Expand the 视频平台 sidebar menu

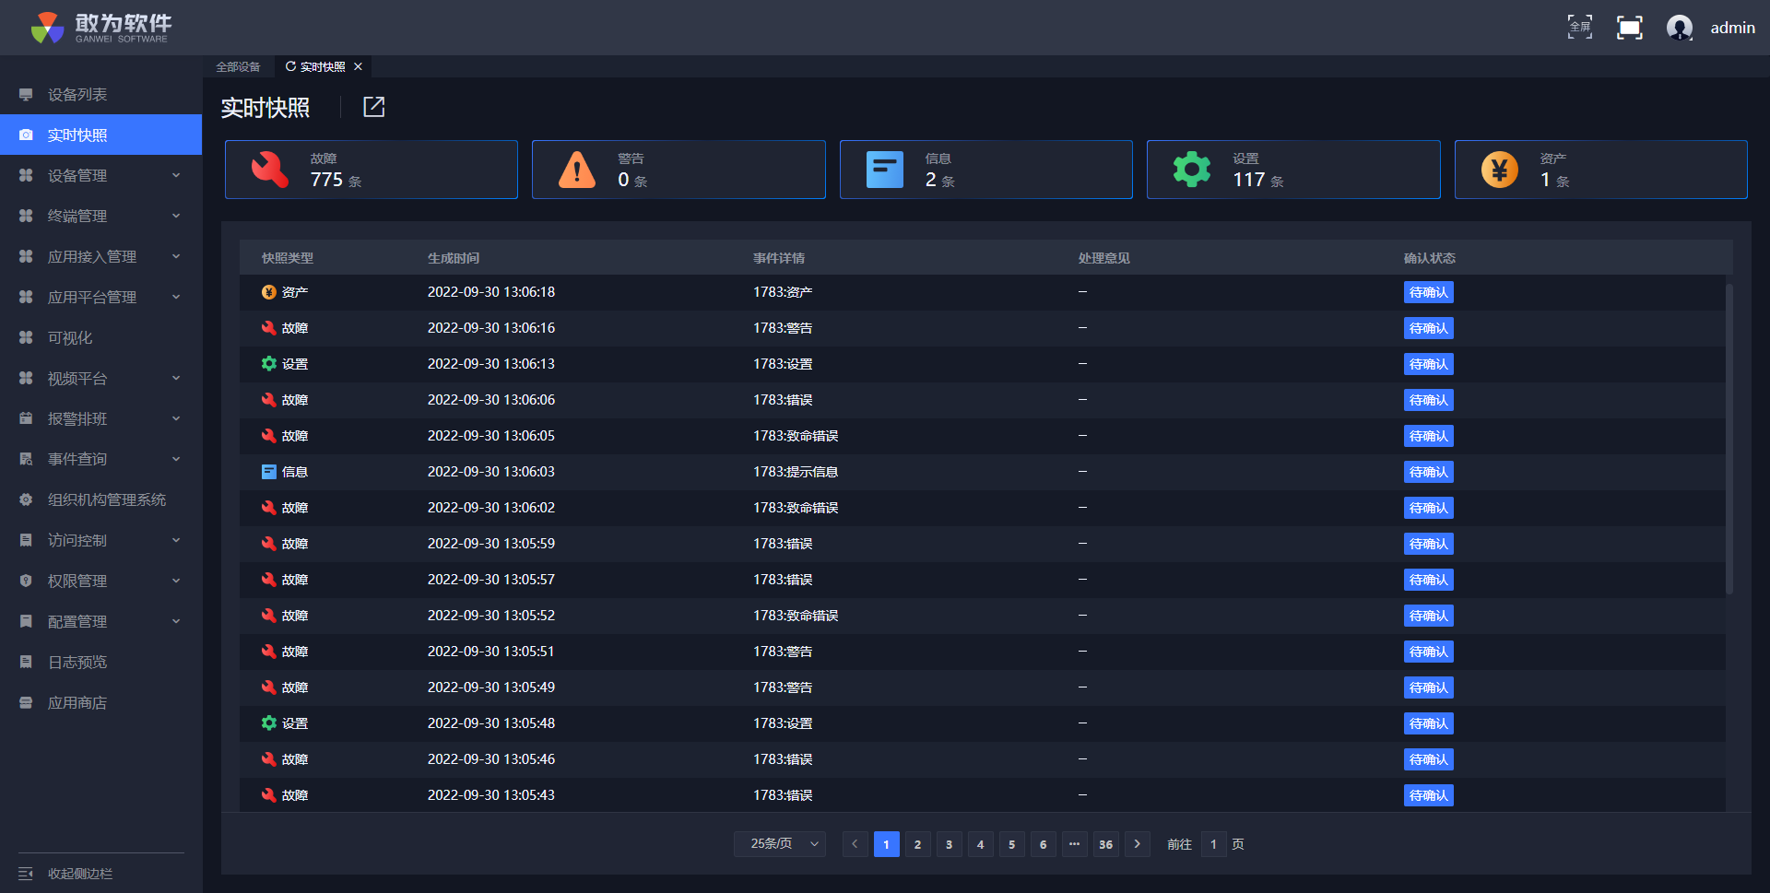point(100,378)
